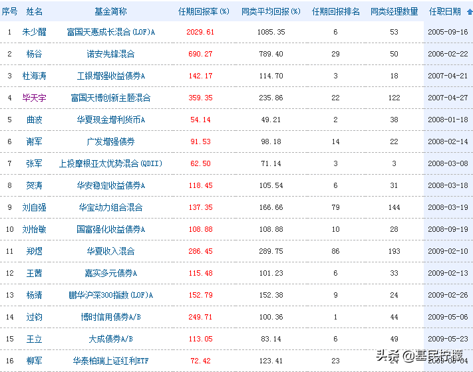Screen dimensions: 473x372
Task: Open manager 刘自强's profile link
Action: [34, 207]
